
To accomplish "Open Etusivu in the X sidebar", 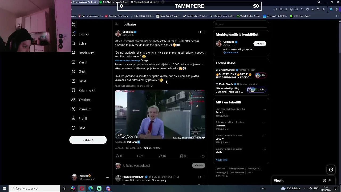I will click(80, 34).
